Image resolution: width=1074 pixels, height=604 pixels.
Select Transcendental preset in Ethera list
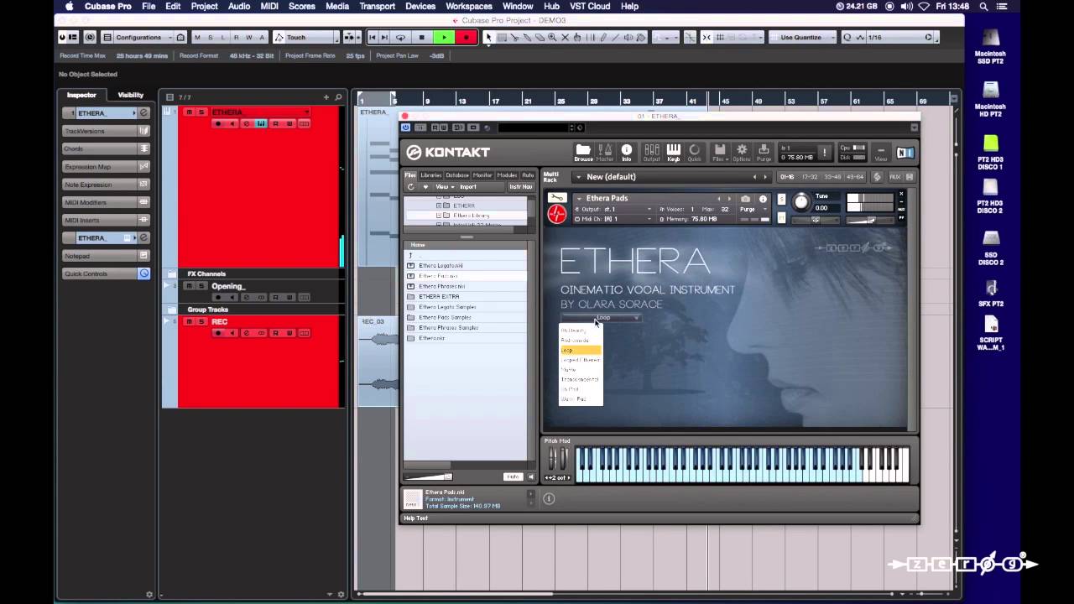pos(580,379)
